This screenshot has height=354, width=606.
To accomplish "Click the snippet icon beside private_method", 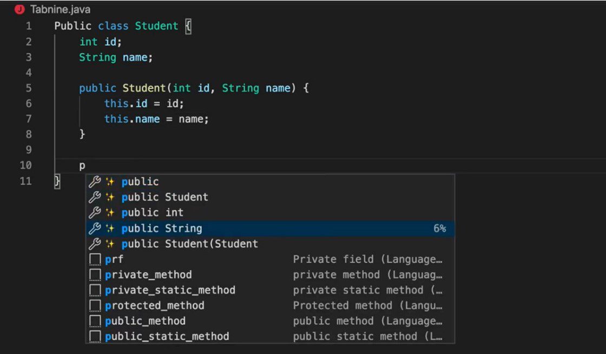I will pos(95,275).
